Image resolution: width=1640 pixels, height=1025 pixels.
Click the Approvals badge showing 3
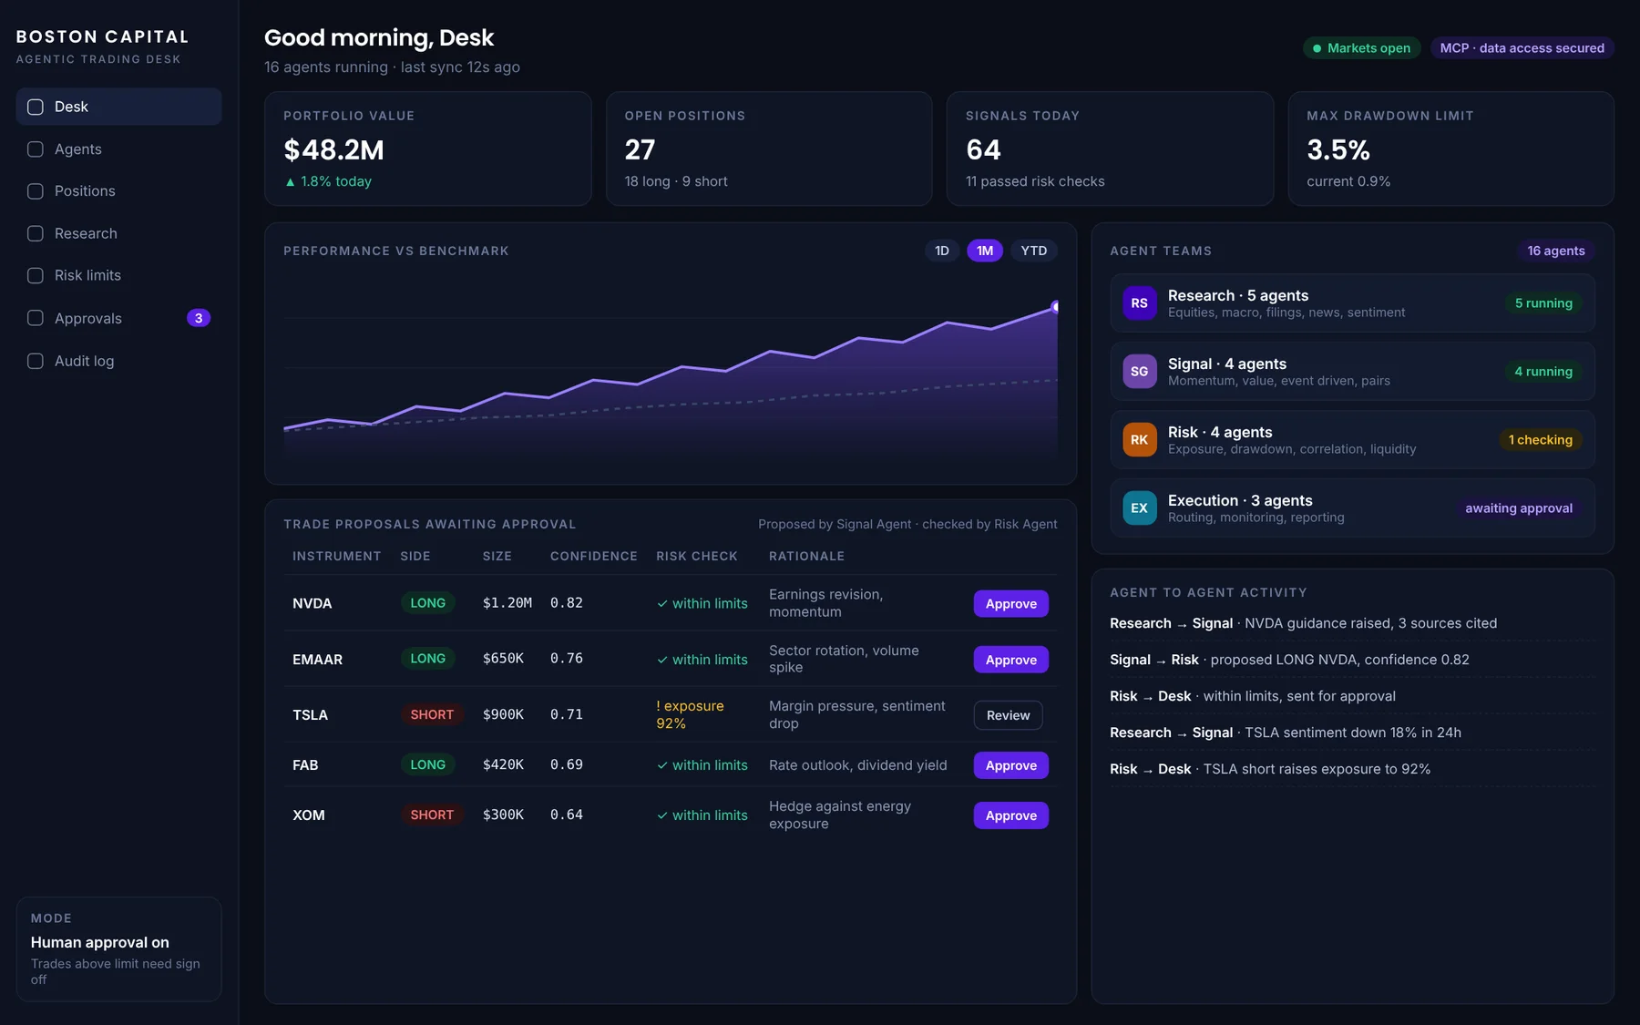199,318
